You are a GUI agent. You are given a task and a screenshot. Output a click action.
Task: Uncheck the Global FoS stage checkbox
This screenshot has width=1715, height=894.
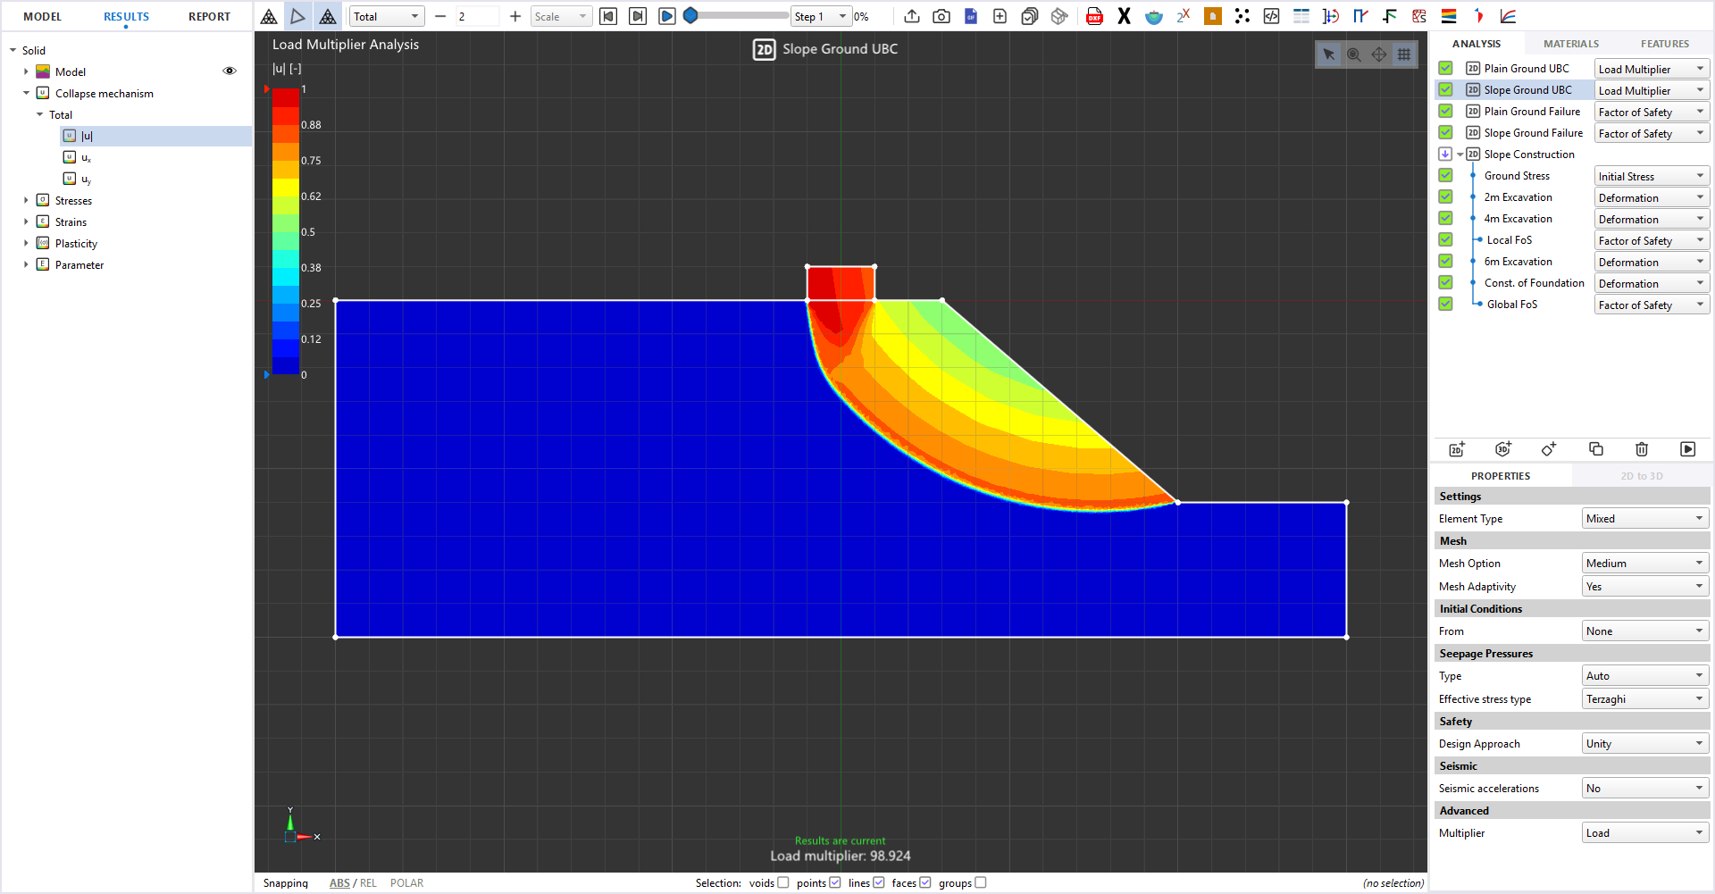click(1445, 304)
